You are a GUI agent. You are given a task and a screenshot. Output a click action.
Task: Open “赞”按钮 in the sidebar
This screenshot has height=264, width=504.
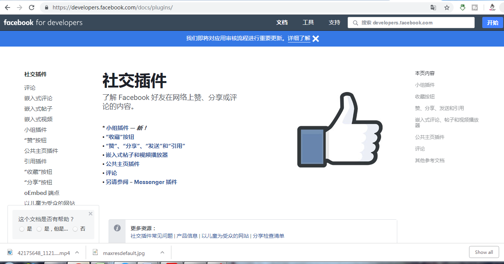35,140
